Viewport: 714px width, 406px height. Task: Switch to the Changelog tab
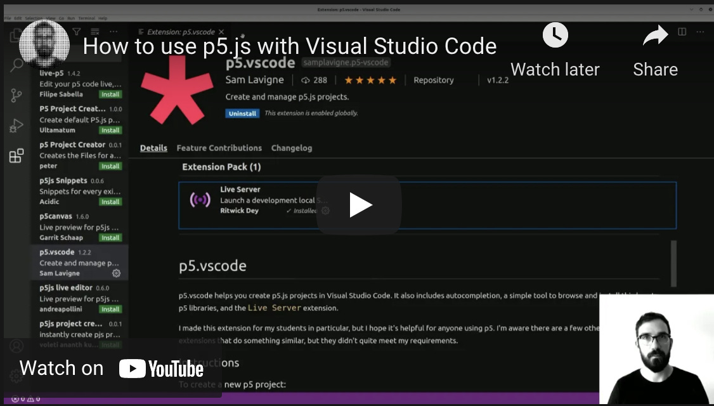coord(292,148)
